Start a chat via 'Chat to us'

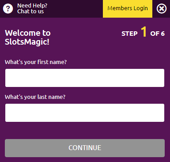(30, 11)
